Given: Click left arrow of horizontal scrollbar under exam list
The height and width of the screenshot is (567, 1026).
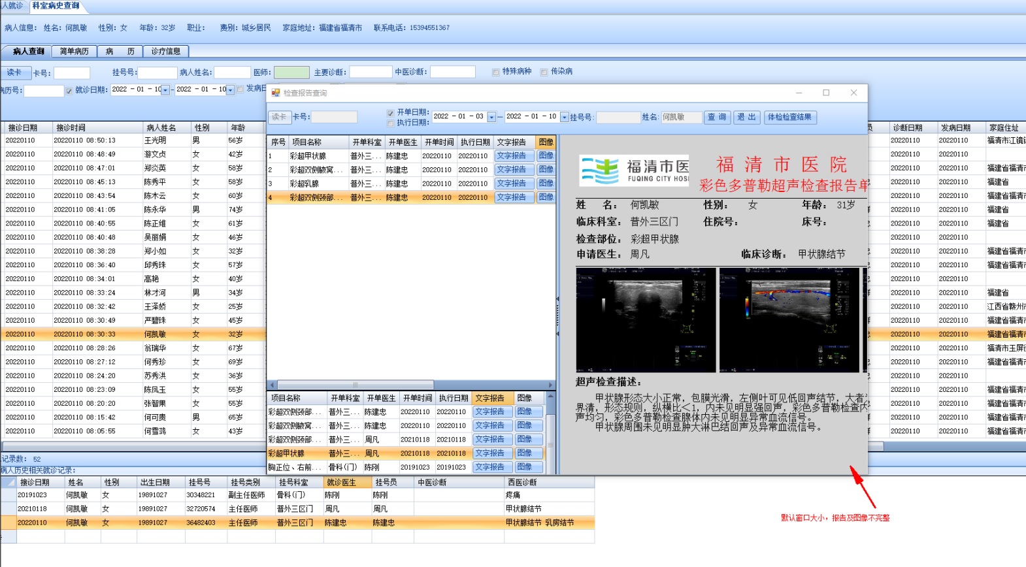Looking at the screenshot, I should [271, 385].
